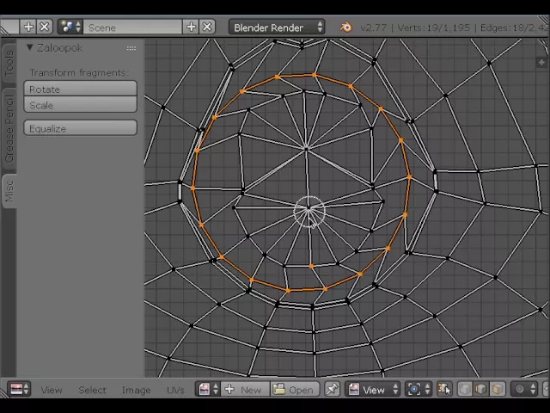Screen dimensions: 550x413
Task: Create a New image
Action: 245,389
